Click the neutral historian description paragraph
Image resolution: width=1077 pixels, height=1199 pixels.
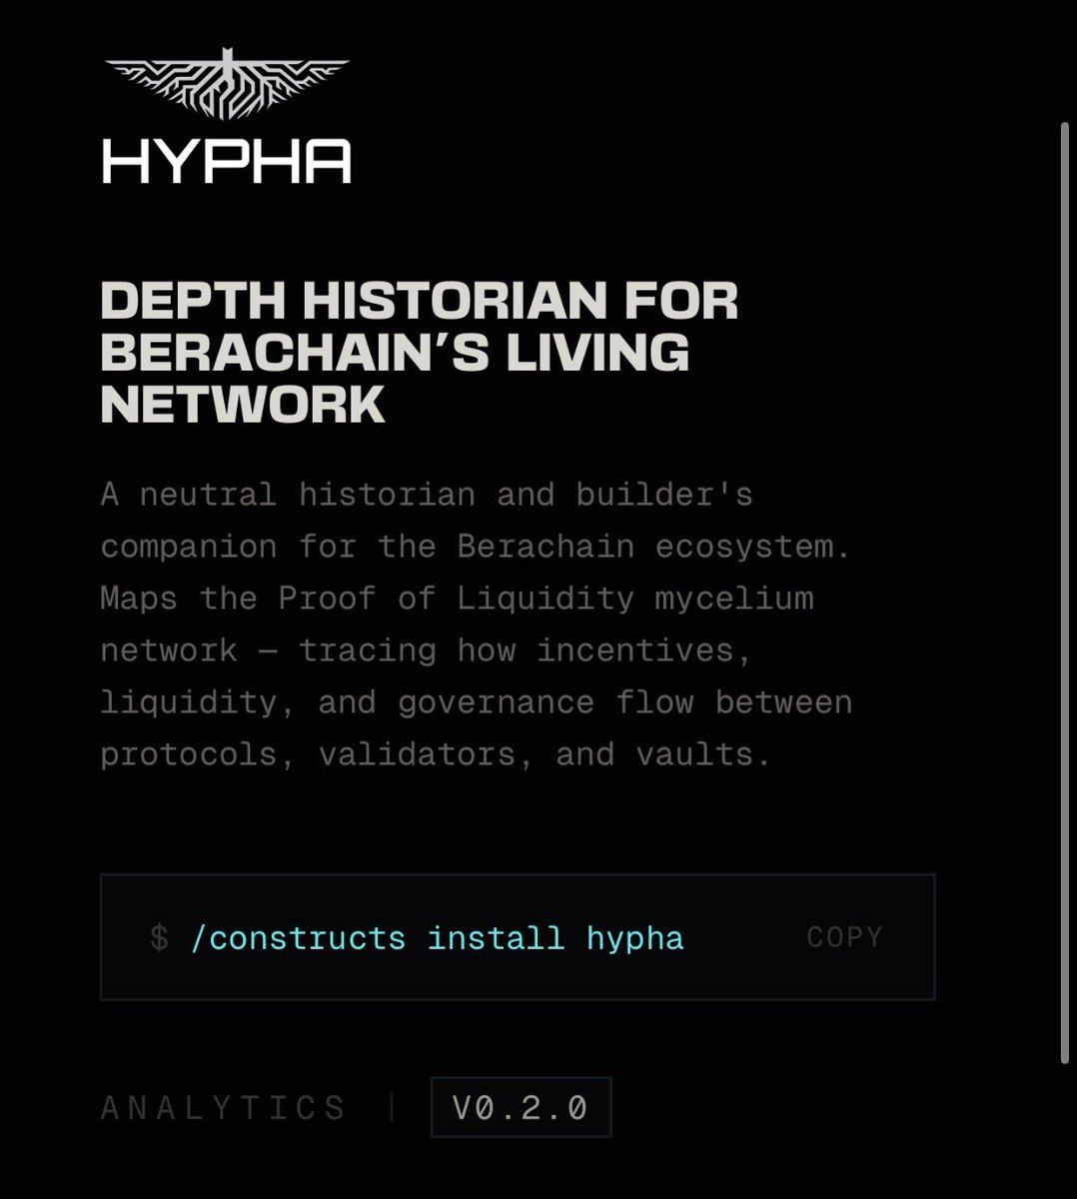tap(477, 623)
